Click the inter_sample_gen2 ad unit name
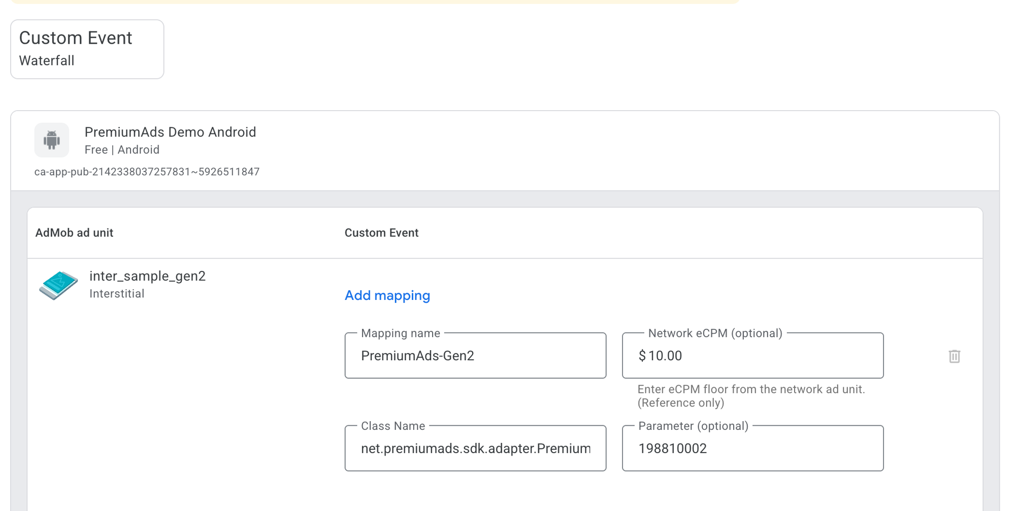The width and height of the screenshot is (1015, 511). [x=147, y=276]
